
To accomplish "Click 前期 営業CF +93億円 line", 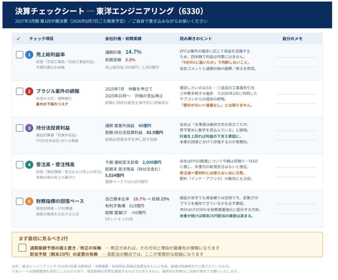I will coord(125,213).
